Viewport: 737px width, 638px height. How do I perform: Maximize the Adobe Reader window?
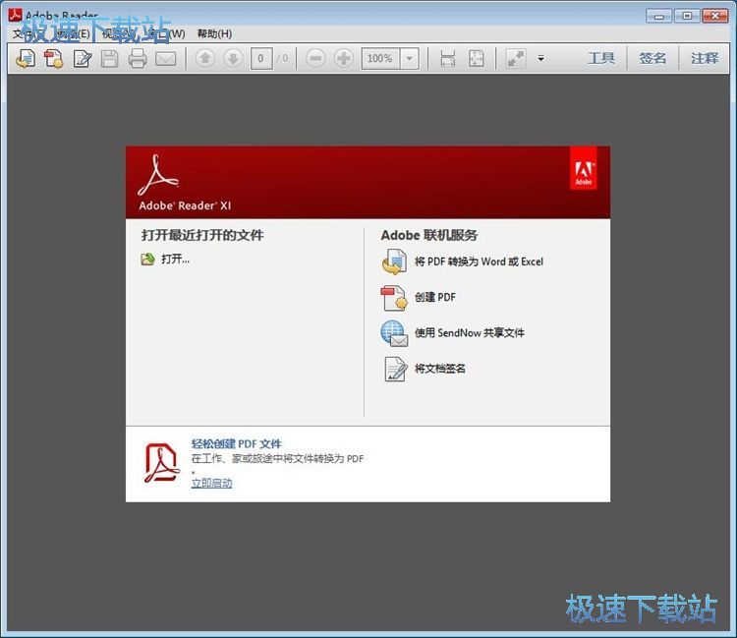point(687,16)
